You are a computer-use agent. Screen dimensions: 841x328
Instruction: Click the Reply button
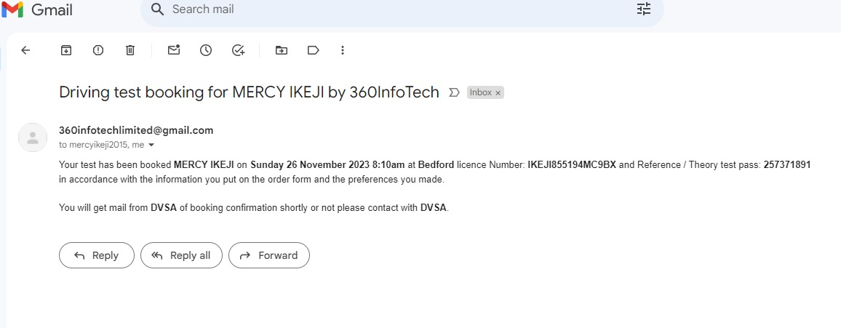pos(97,255)
